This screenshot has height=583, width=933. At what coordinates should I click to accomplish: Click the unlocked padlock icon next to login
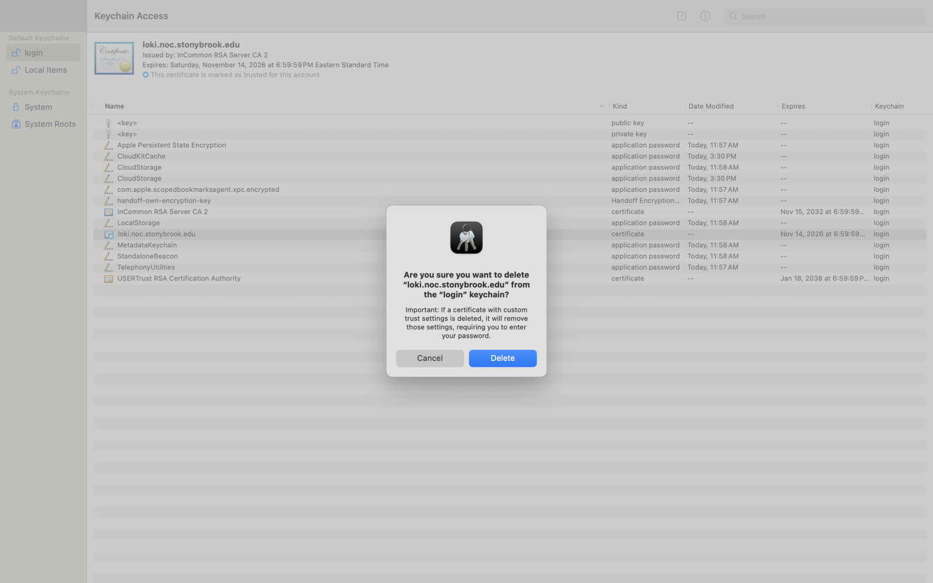16,52
